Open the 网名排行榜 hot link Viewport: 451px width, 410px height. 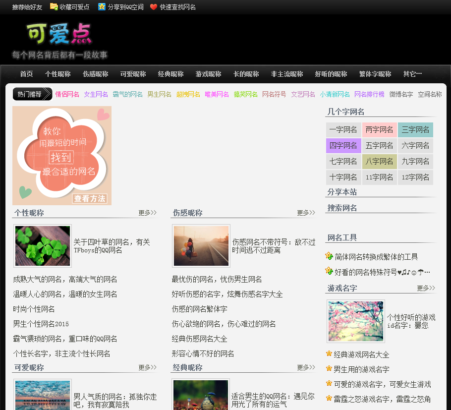(369, 94)
